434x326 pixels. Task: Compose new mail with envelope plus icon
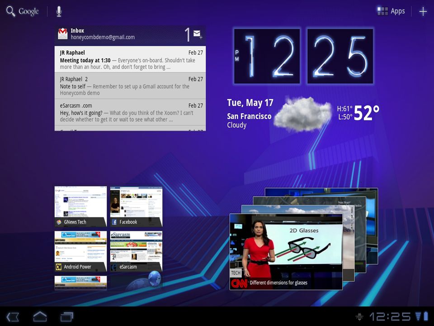pos(198,34)
